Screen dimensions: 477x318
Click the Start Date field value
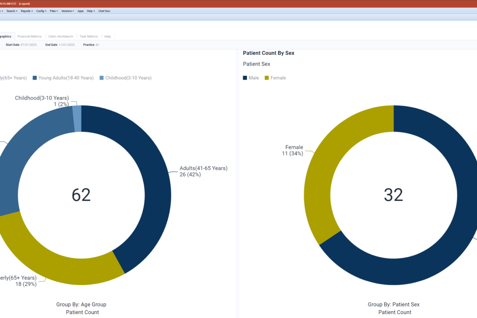click(28, 45)
